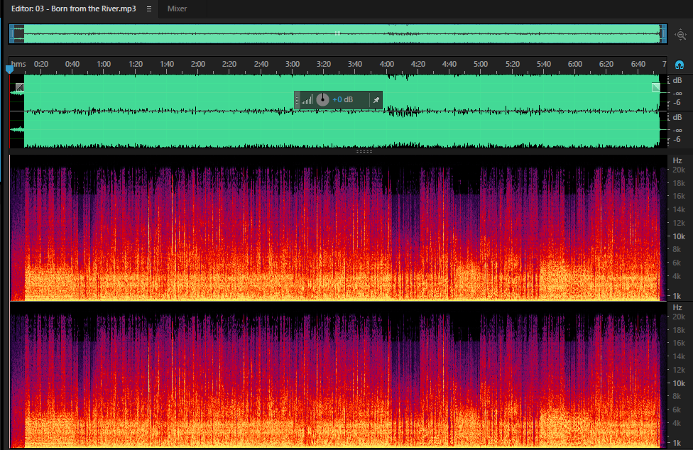
Task: Click the upper channel dB scale label
Action: [x=677, y=80]
